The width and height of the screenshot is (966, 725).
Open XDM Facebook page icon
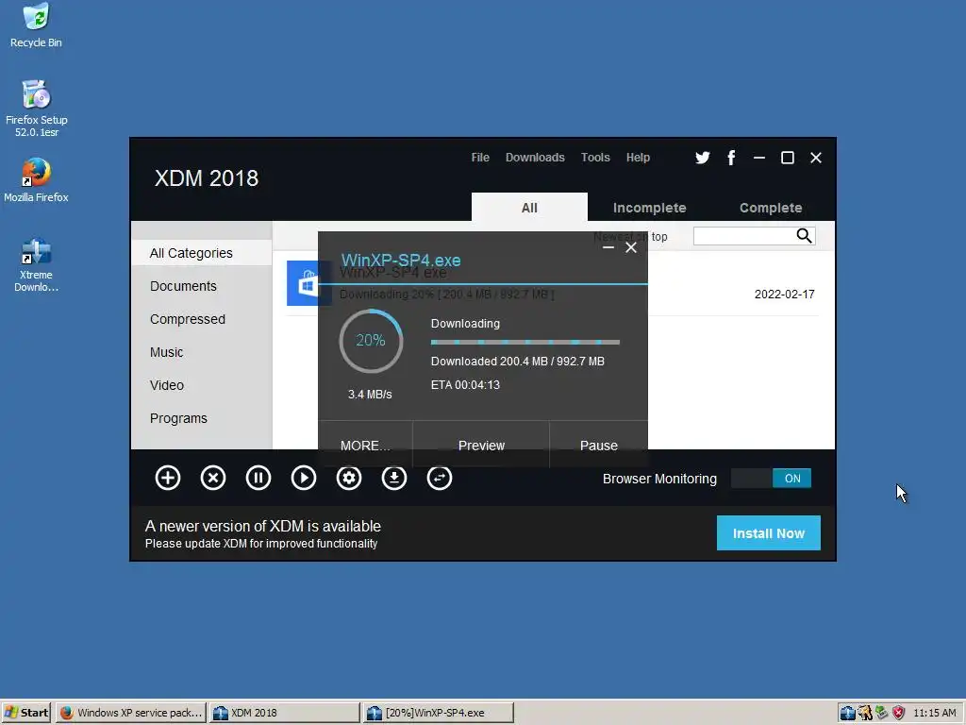pyautogui.click(x=731, y=158)
